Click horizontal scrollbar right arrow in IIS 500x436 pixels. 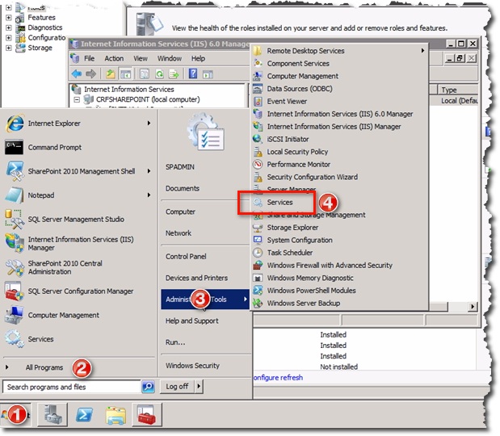tap(473, 307)
